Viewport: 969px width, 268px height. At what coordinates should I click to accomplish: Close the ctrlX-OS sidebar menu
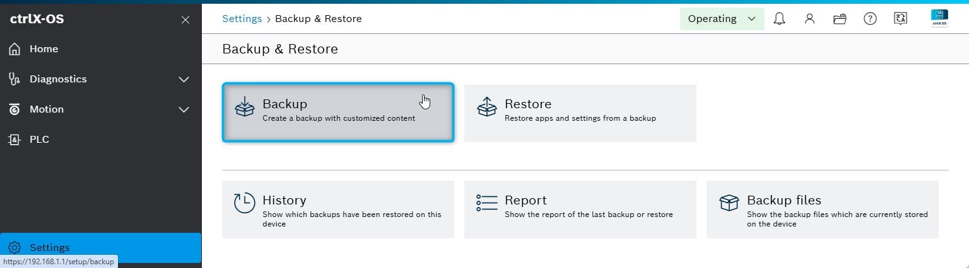(x=185, y=20)
